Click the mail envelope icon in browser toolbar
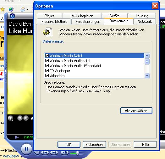The height and width of the screenshot is (159, 165). point(23,9)
